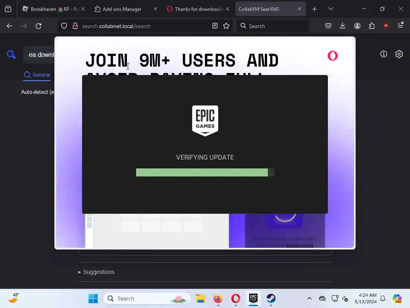Open the tracking protection shield icon

pyautogui.click(x=64, y=26)
